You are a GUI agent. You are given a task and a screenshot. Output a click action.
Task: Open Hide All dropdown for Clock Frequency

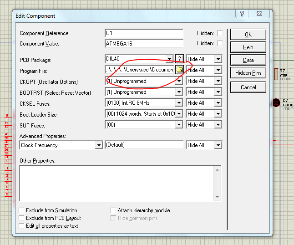[218, 145]
